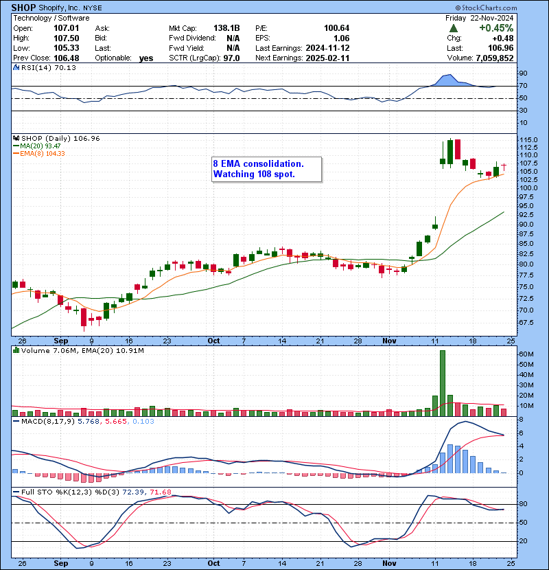Click the Volume value 7,059,852
Screen dimensions: 549x570
coord(495,58)
